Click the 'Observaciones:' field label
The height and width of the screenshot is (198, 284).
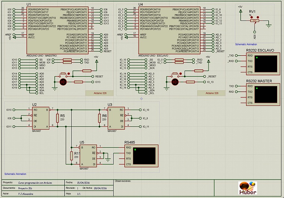click(x=123, y=181)
